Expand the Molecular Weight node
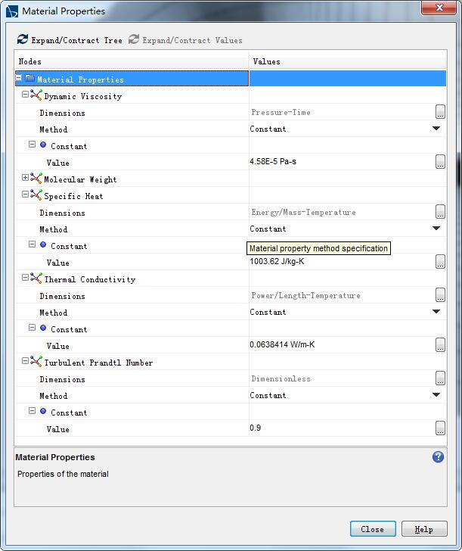462x551 pixels. click(25, 179)
